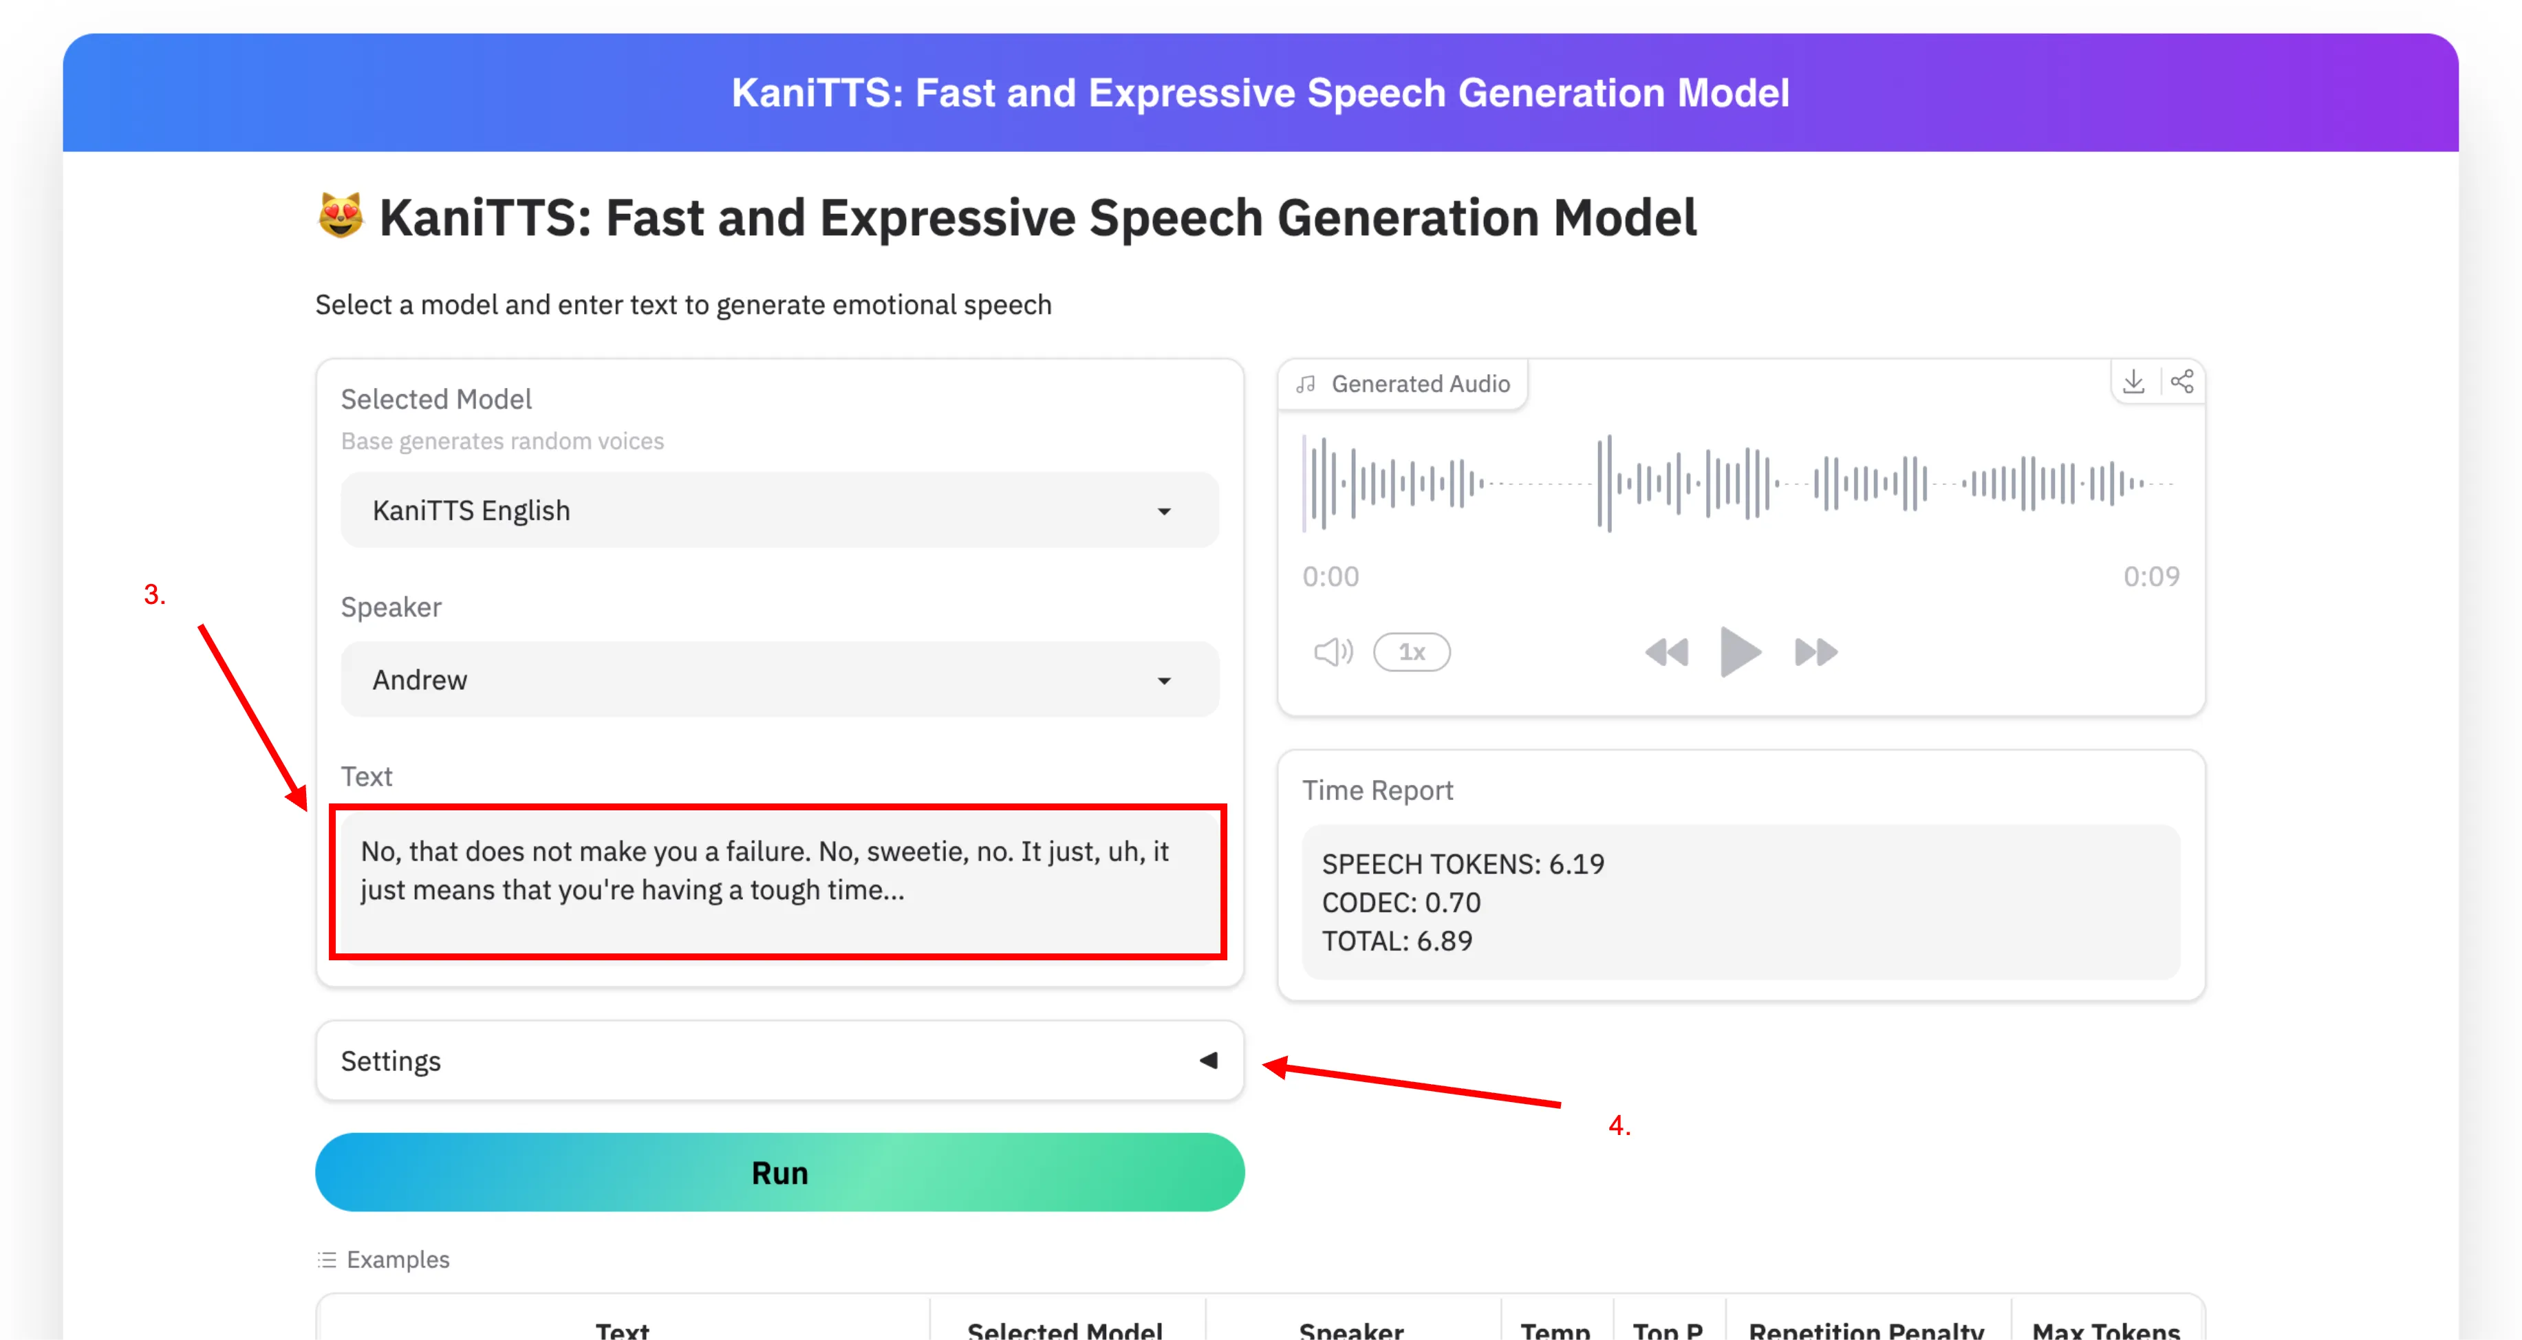
Task: Click the Time Report output box
Action: (x=1740, y=902)
